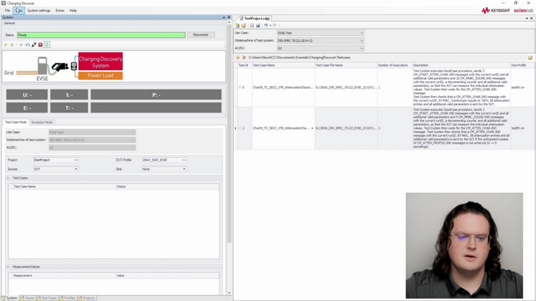Collapse the Test Cases section
Image resolution: width=536 pixels, height=301 pixels.
(x=9, y=178)
